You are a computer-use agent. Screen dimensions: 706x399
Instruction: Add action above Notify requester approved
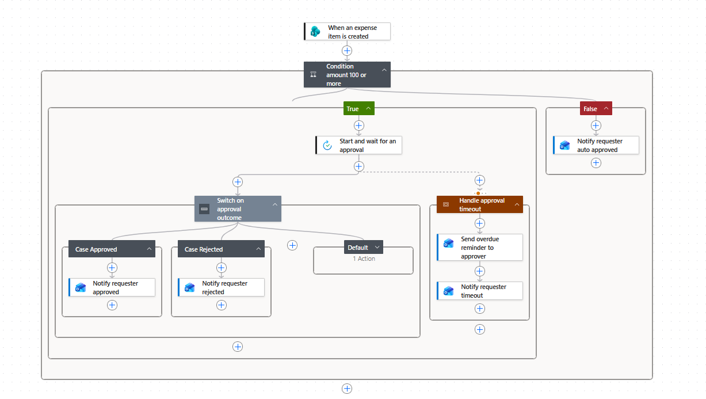112,267
